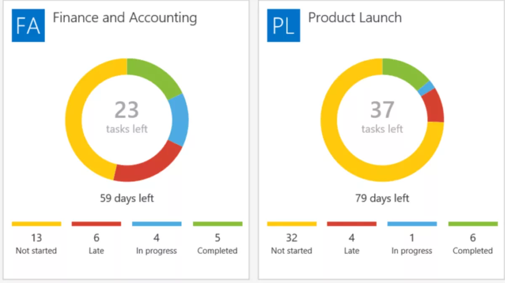Click the blue FA plan icon
The image size is (505, 283).
tap(28, 25)
